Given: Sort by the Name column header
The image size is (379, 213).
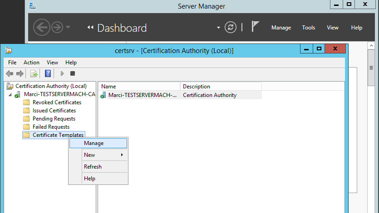Looking at the screenshot, I should tap(139, 87).
